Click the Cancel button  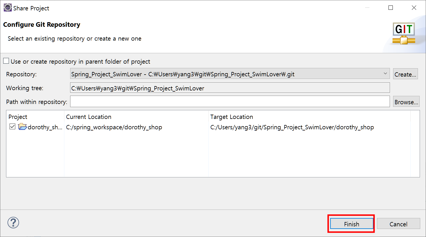pyautogui.click(x=399, y=224)
